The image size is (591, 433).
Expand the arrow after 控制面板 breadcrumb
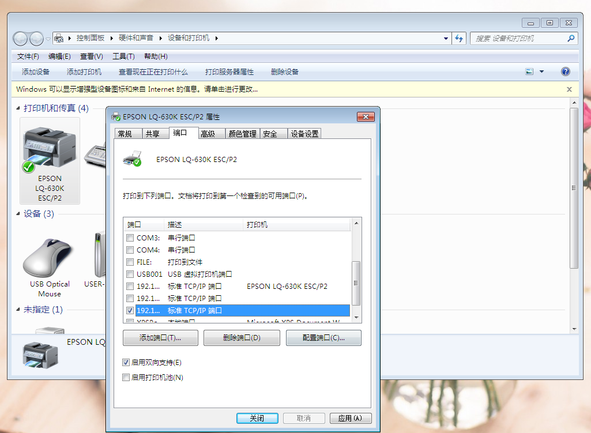[x=111, y=38]
